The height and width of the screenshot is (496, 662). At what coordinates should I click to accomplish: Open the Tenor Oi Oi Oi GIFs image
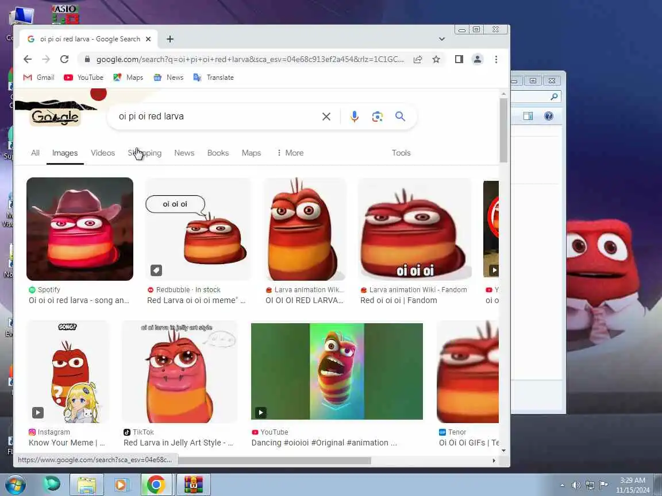pyautogui.click(x=468, y=371)
